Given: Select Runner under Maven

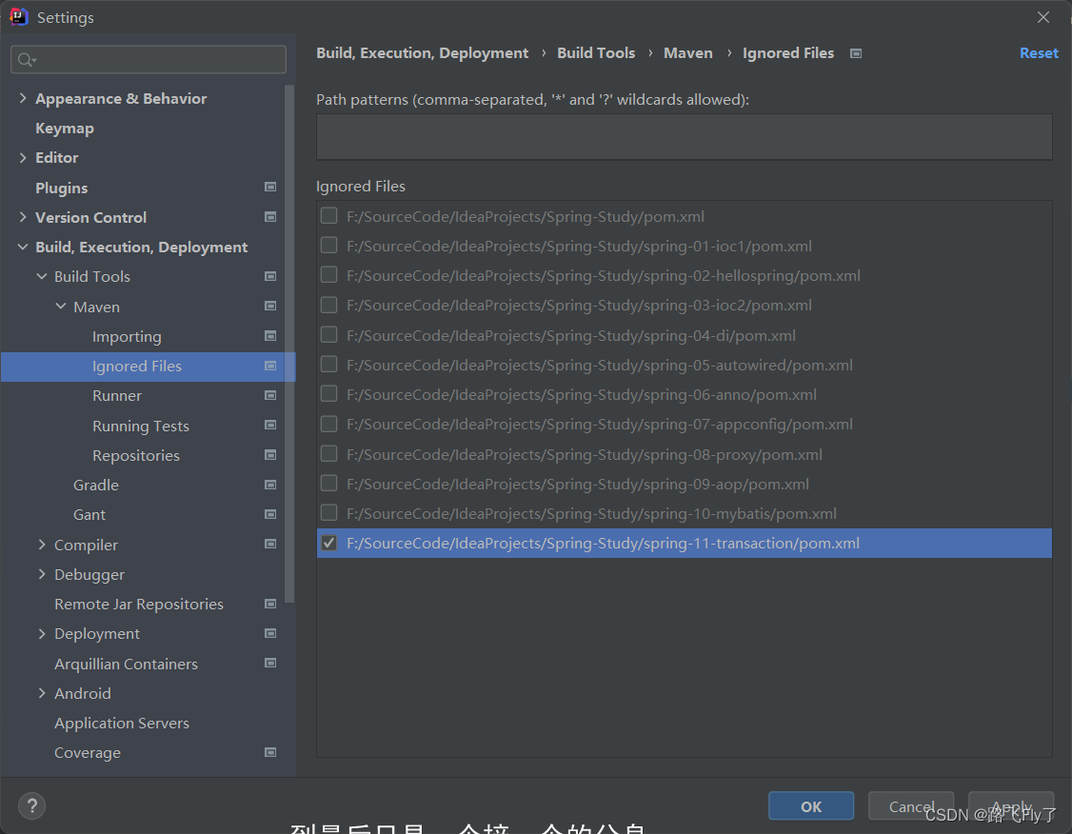Looking at the screenshot, I should (117, 396).
